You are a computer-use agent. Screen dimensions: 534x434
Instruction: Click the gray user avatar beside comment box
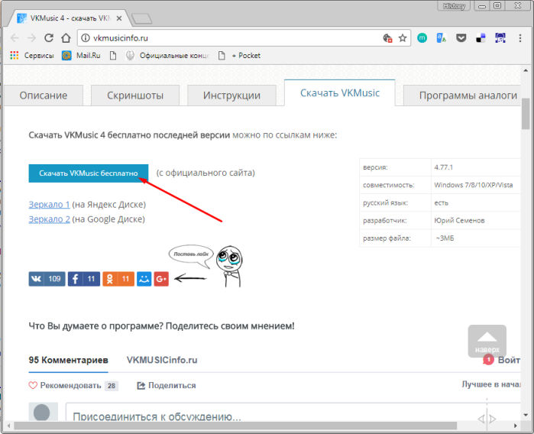pos(43,412)
